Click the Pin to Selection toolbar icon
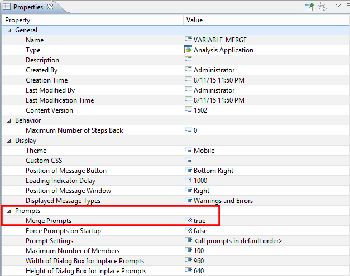The width and height of the screenshot is (350, 276). point(308,7)
